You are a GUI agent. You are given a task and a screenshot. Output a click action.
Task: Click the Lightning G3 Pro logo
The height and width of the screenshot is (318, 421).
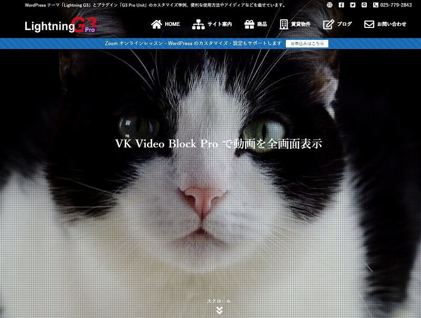tap(61, 25)
